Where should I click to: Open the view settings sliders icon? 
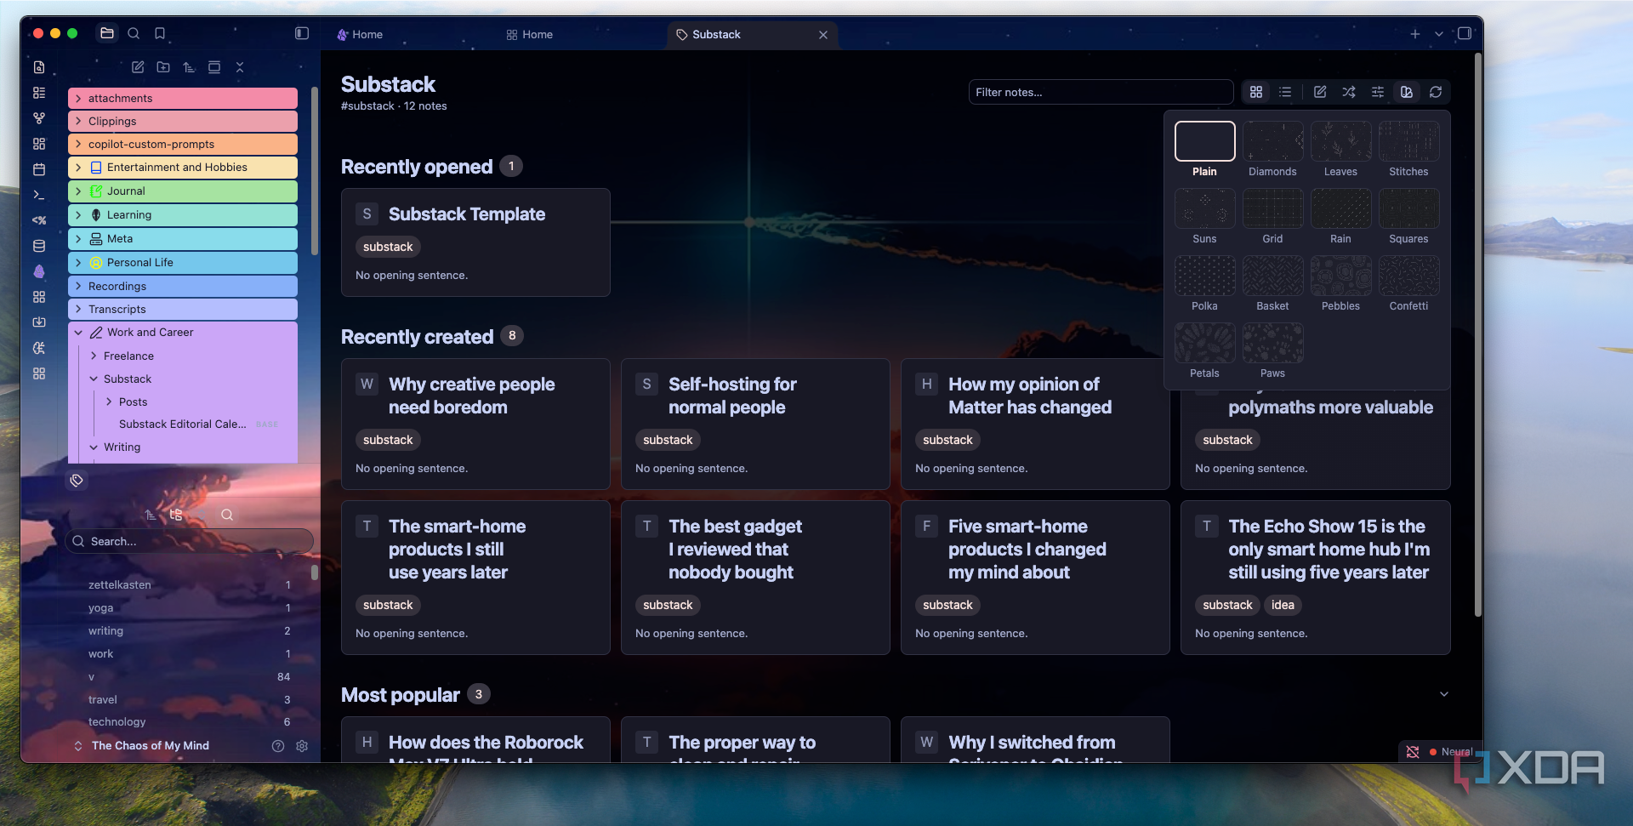click(1378, 92)
